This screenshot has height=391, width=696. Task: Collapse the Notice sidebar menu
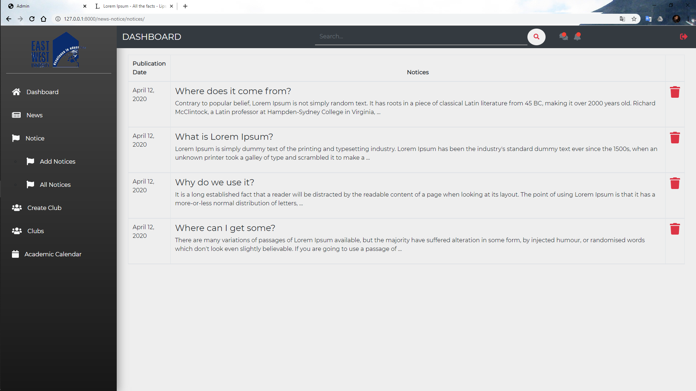pyautogui.click(x=35, y=138)
